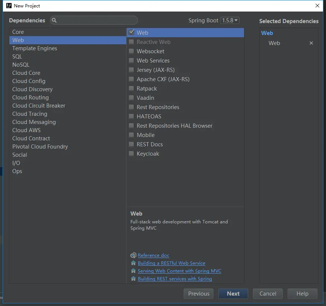Select the Cloud Tracing category

[x=67, y=114]
